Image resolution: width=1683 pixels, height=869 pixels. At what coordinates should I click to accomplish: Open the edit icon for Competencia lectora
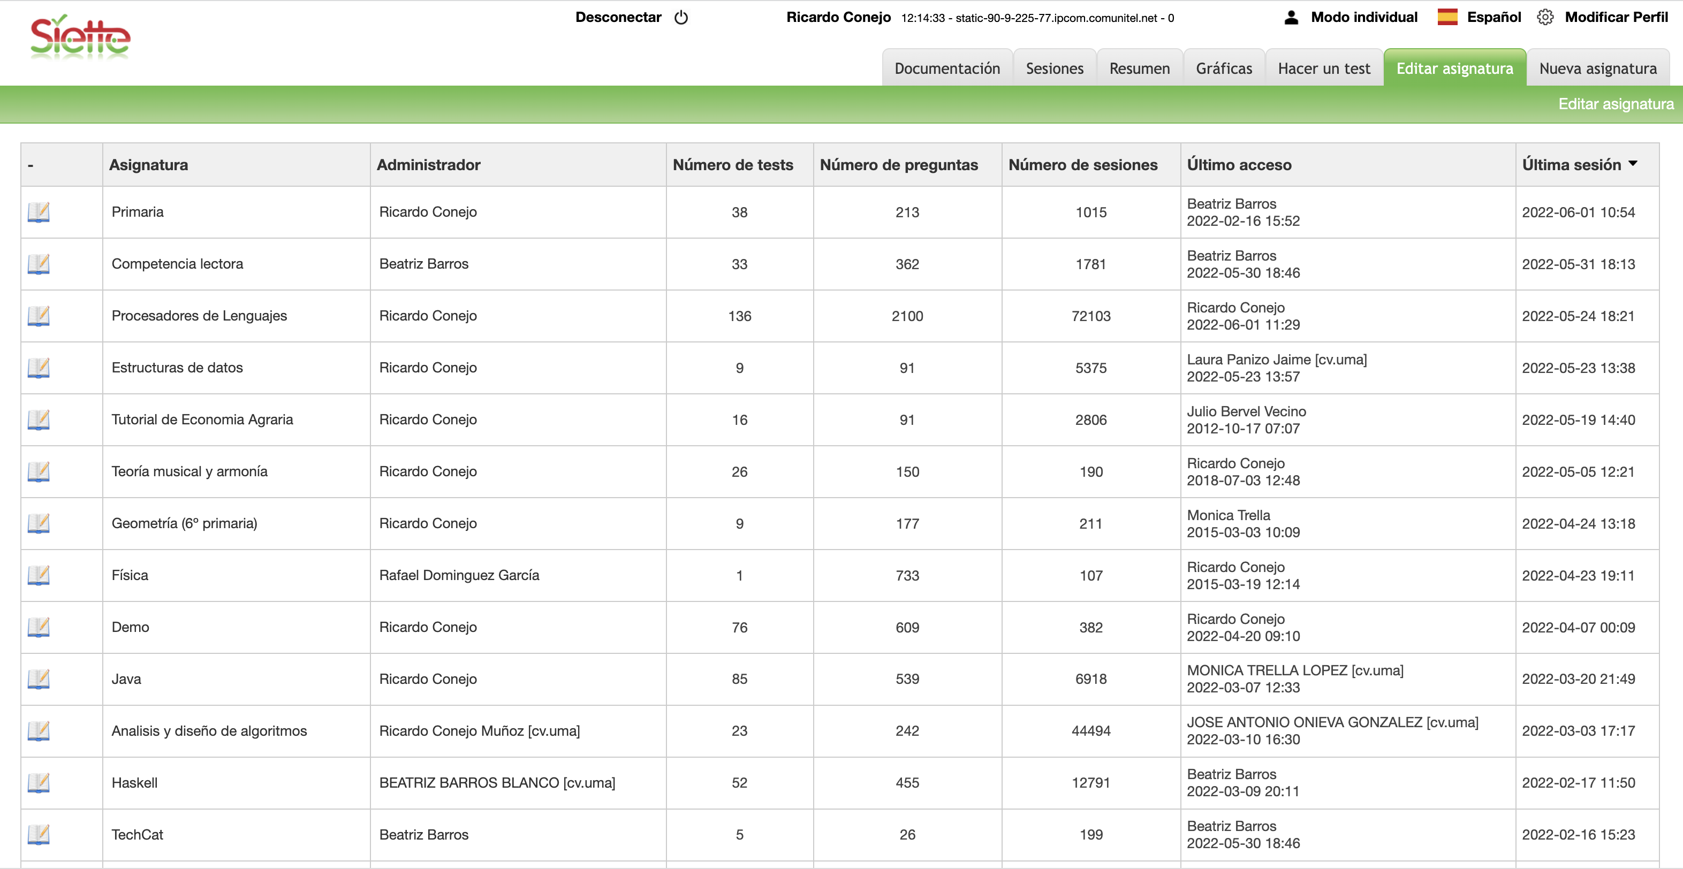click(x=39, y=264)
